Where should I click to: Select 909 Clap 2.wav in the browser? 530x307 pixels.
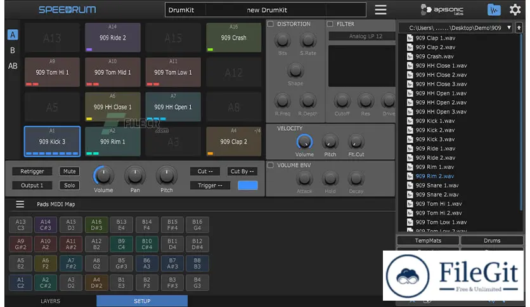point(436,48)
